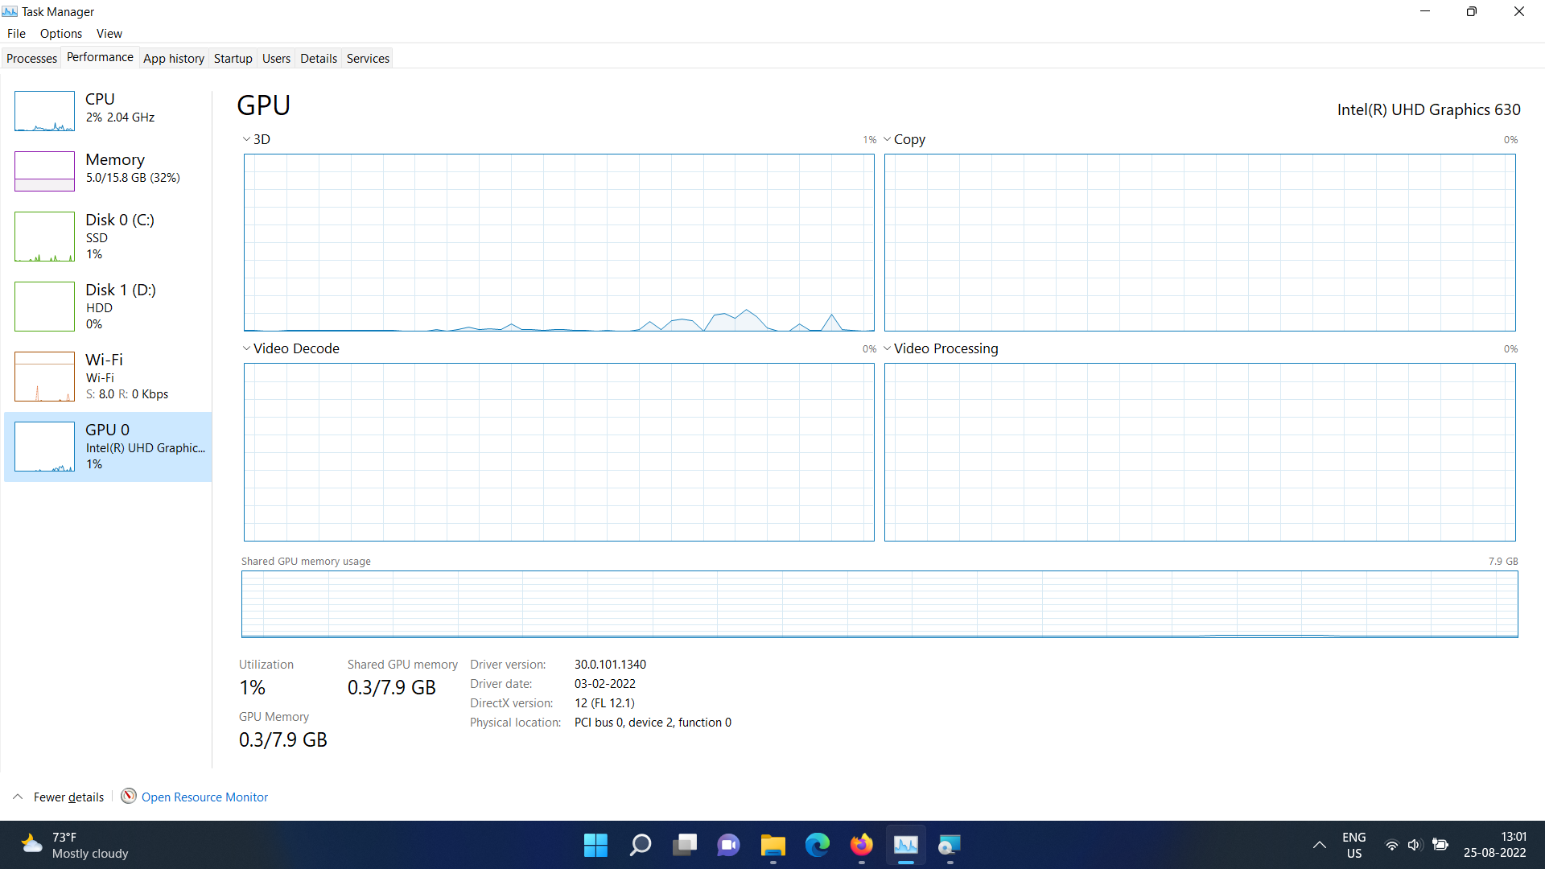This screenshot has width=1545, height=869.
Task: Open Resource Monitor
Action: click(x=204, y=797)
